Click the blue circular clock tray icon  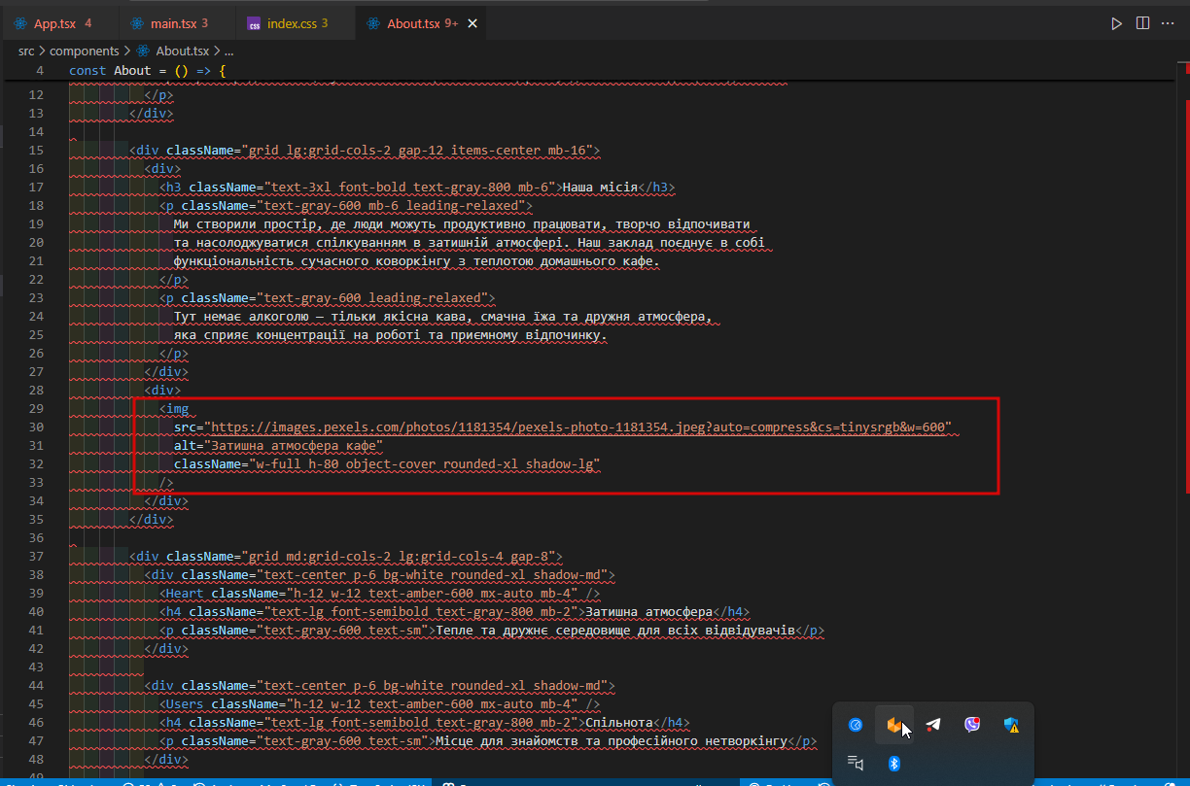[856, 725]
